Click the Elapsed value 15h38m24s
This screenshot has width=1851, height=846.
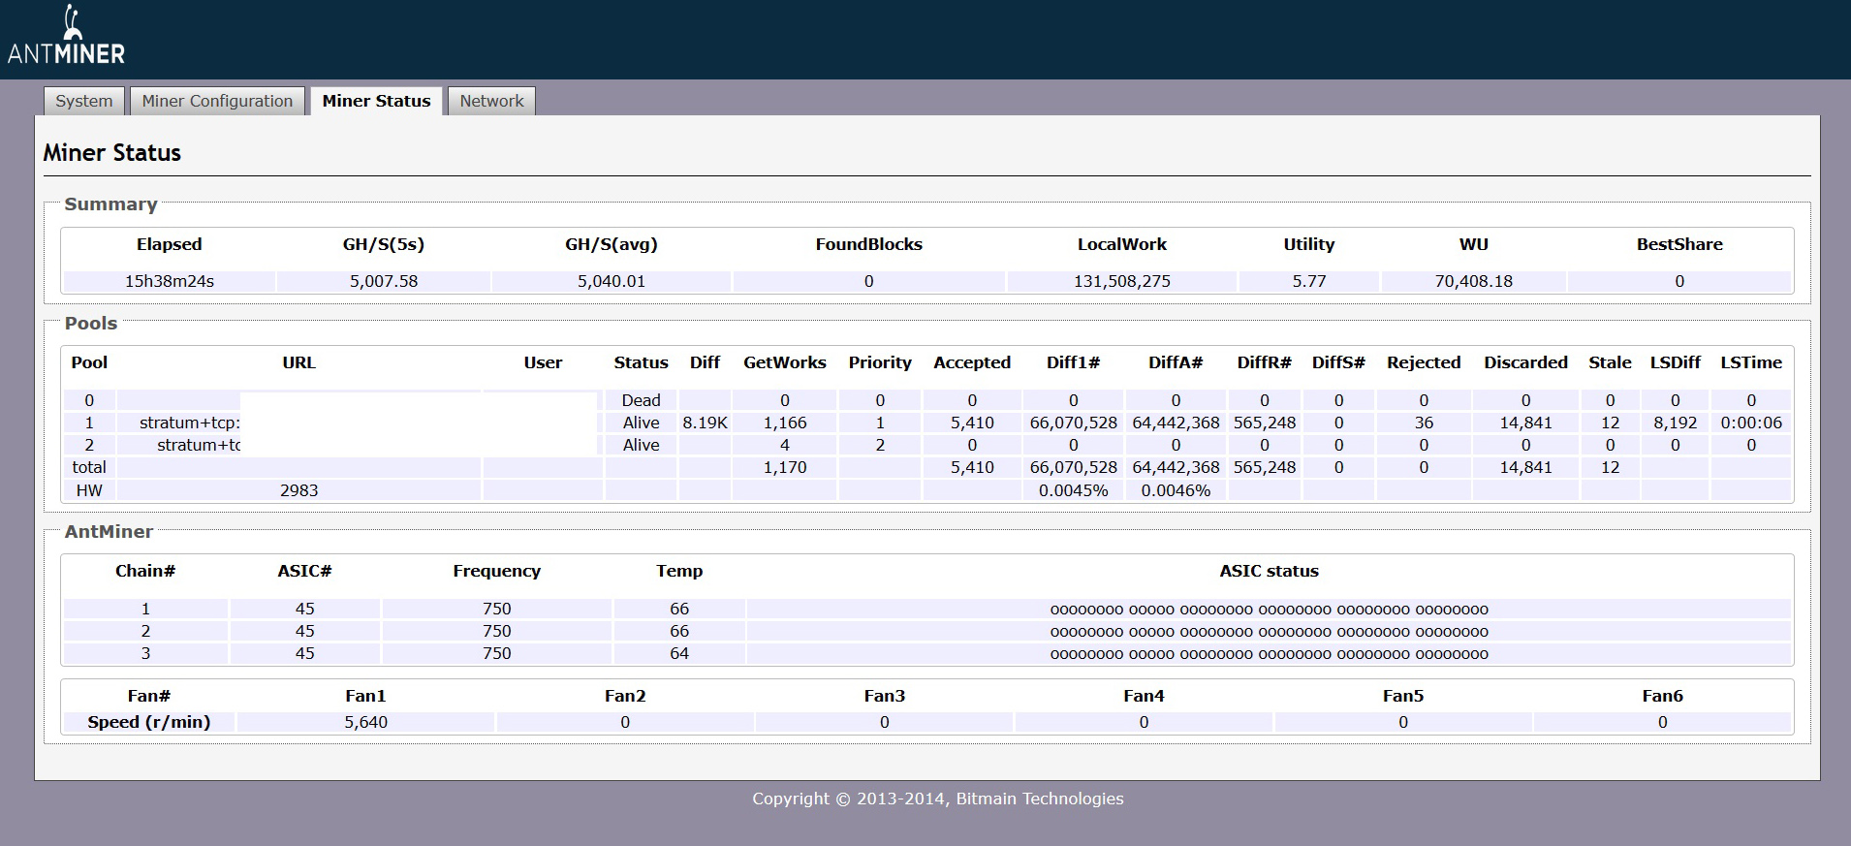pos(170,281)
